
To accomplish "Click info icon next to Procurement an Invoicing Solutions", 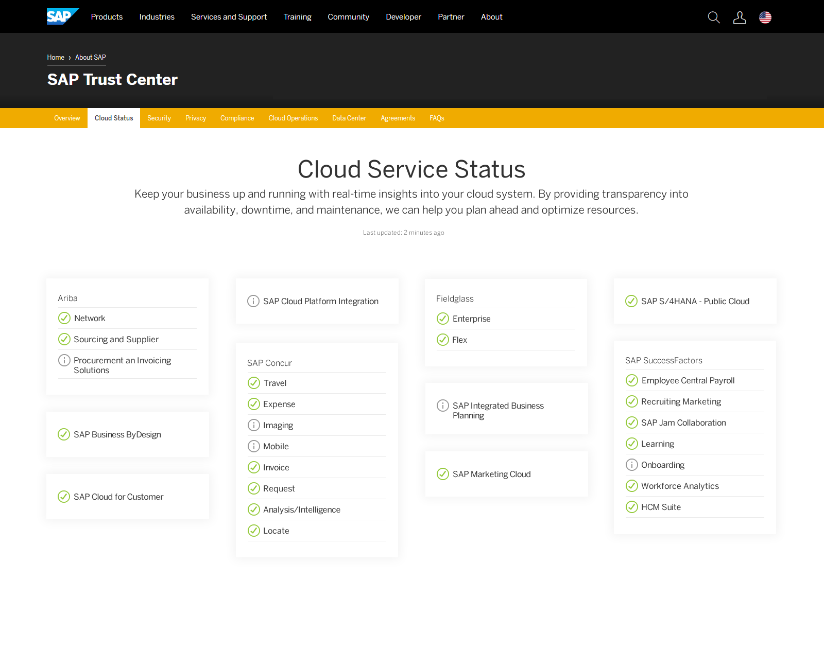I will [64, 360].
